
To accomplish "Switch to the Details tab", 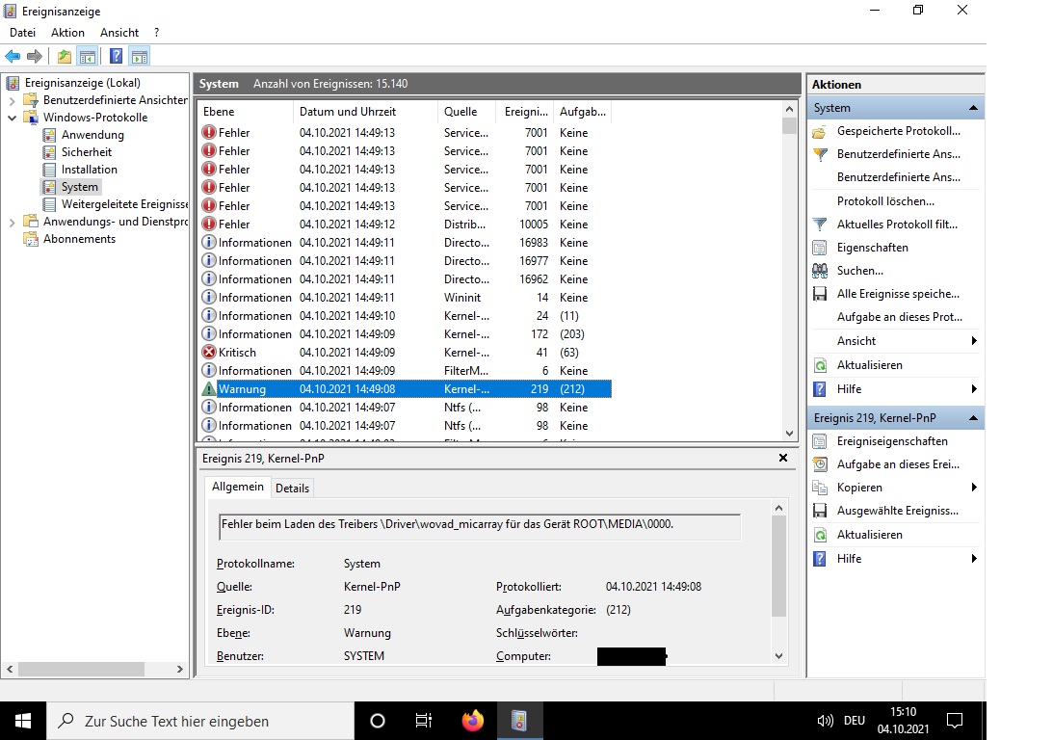I will point(292,488).
